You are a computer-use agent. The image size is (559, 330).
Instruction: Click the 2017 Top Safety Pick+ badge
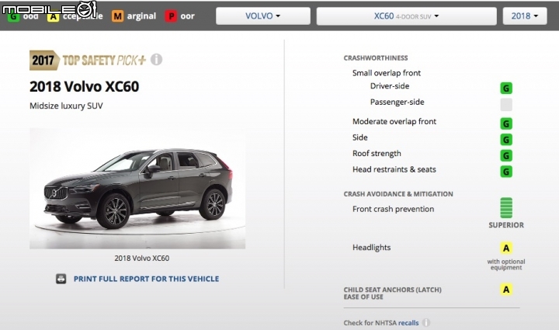88,61
